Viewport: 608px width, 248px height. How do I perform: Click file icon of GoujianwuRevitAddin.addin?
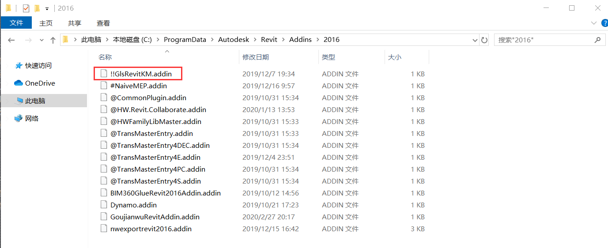tap(104, 217)
